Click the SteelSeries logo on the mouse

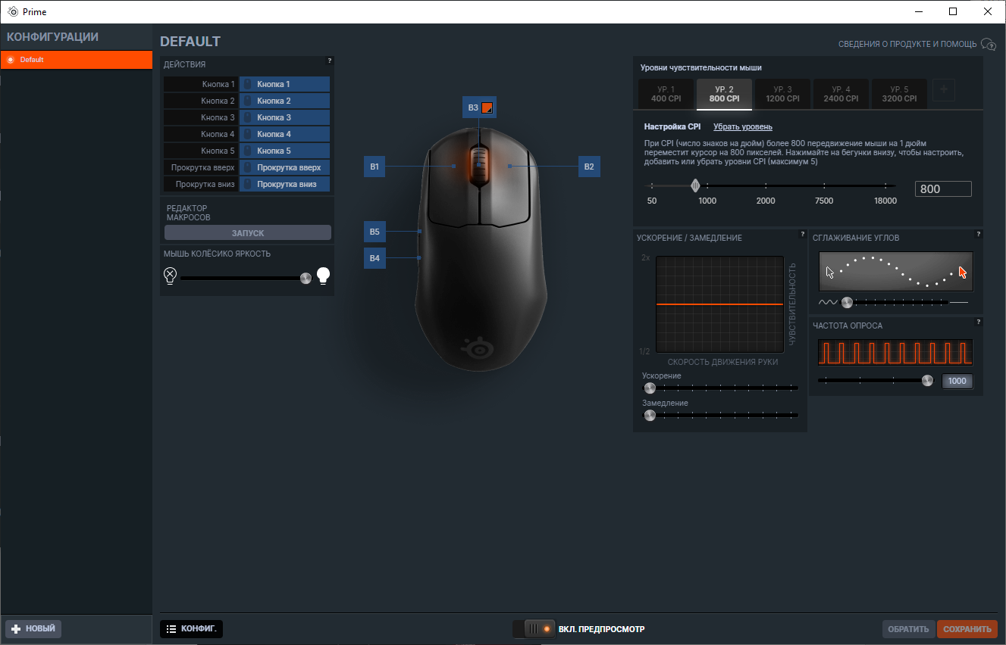pyautogui.click(x=478, y=347)
